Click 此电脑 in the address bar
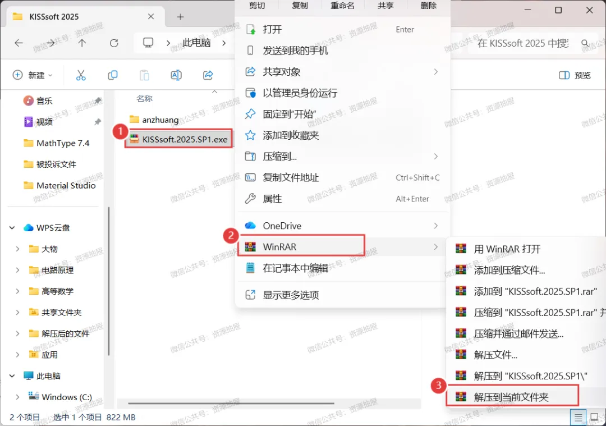606x426 pixels. click(196, 43)
